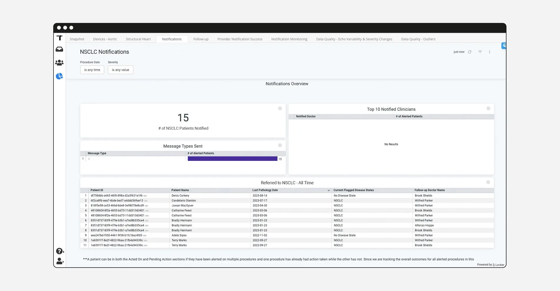This screenshot has width=560, height=291.
Task: Click 'No Disease State' in row 1
Action: coord(344,196)
